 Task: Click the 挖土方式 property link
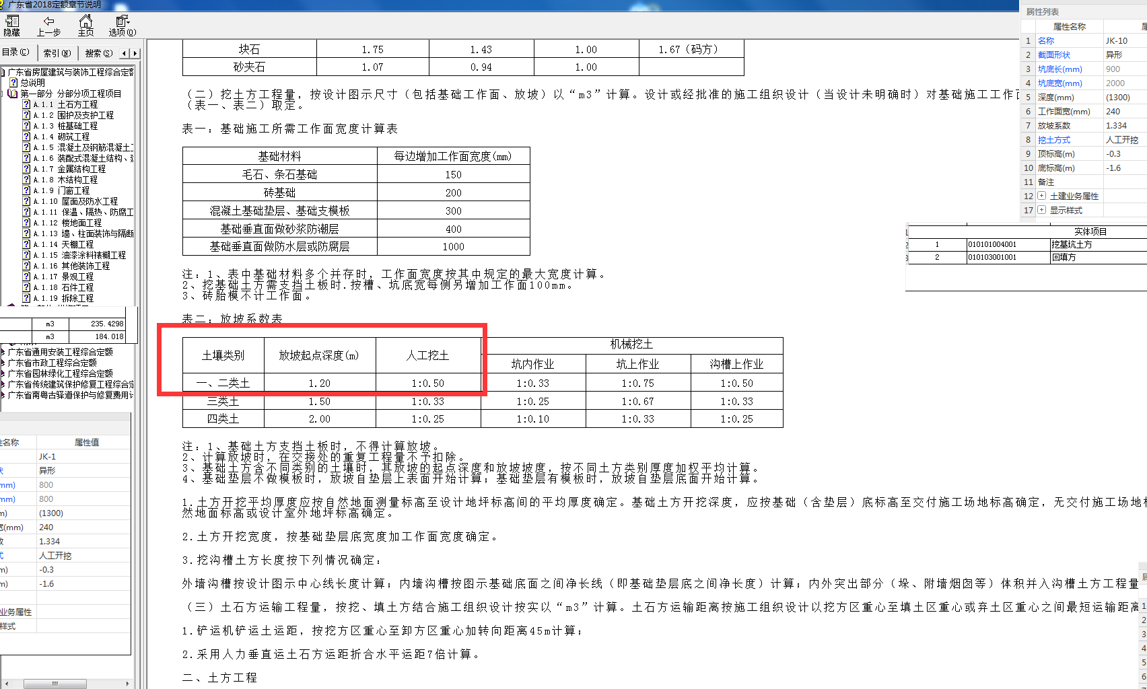(x=1054, y=140)
